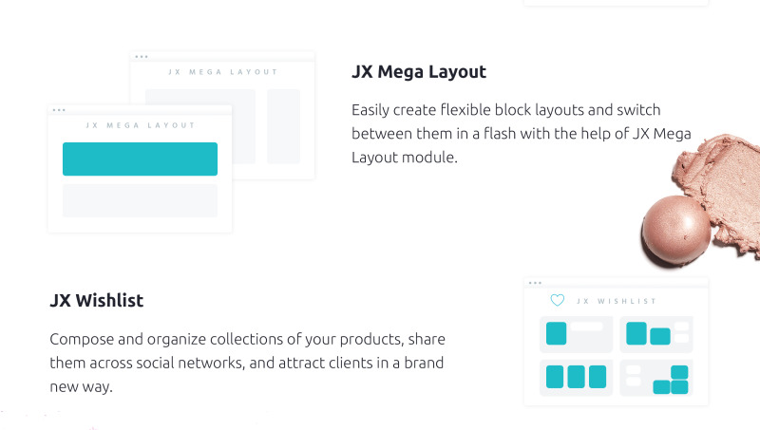Click 'JX MEGA LAYOUT' label in front window

pyautogui.click(x=140, y=125)
